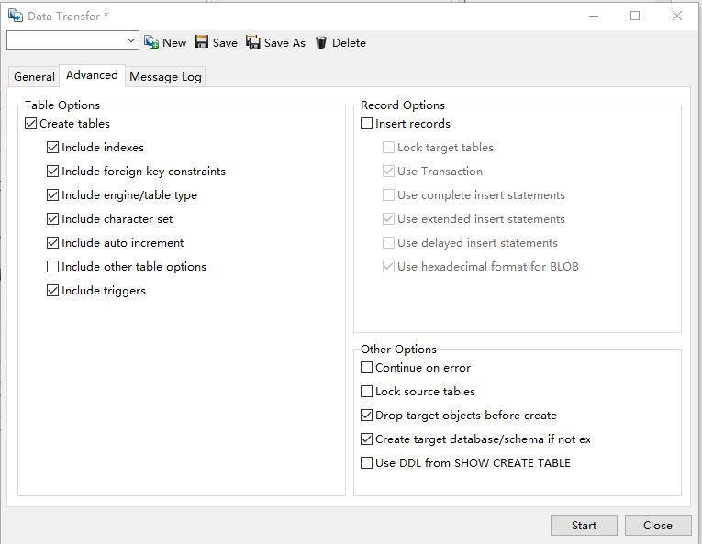Uncheck Drop target objects before create

(x=366, y=415)
